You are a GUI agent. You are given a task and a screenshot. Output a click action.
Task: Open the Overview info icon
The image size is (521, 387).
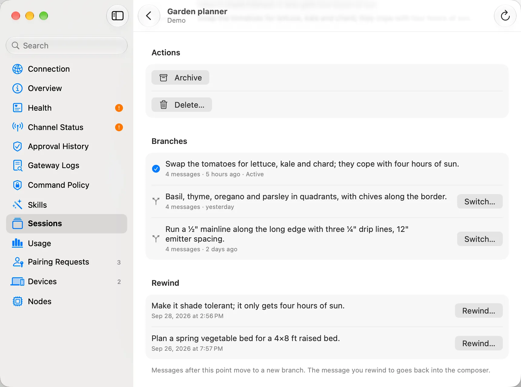(x=18, y=88)
